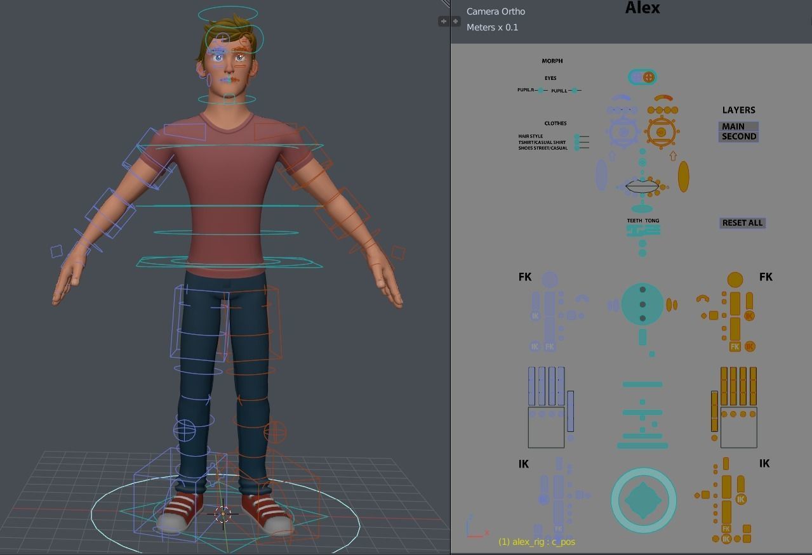Show the MAIN rig layer

point(738,126)
